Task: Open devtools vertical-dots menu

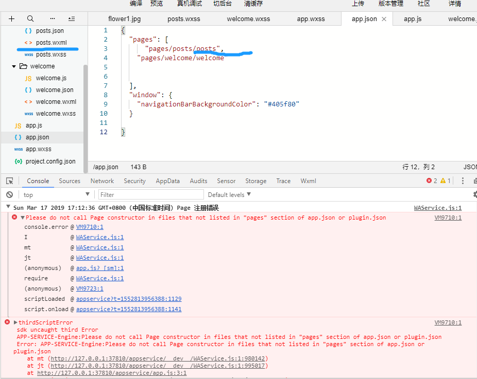Action: 463,181
